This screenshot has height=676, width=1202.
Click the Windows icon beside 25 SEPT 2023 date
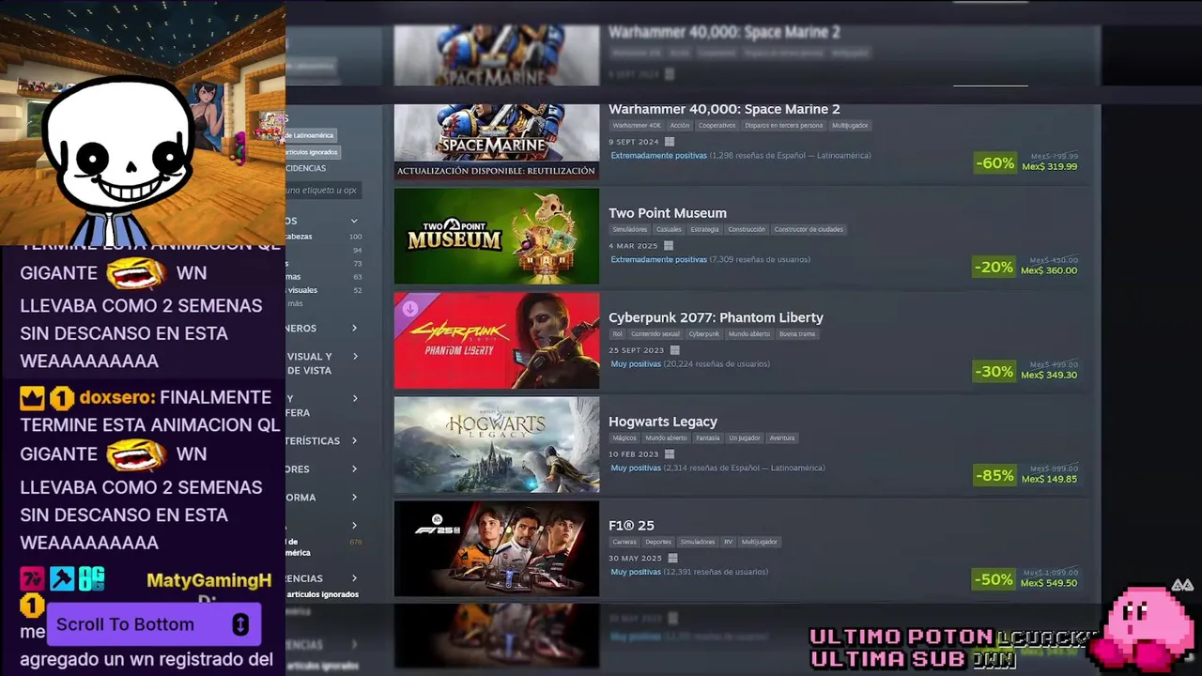pyautogui.click(x=674, y=350)
